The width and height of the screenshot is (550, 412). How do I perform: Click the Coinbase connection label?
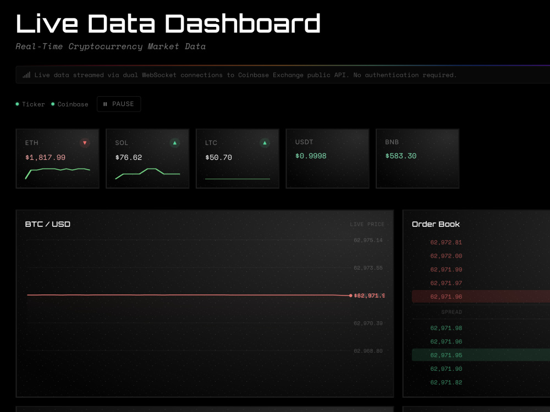pos(73,104)
